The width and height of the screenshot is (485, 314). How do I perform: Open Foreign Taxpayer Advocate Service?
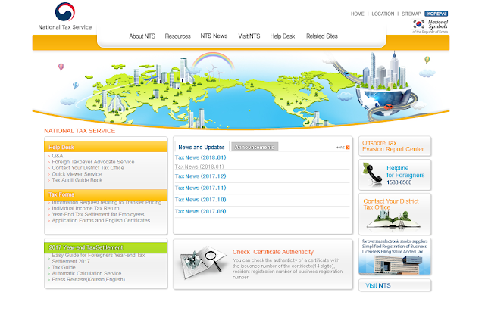93,162
